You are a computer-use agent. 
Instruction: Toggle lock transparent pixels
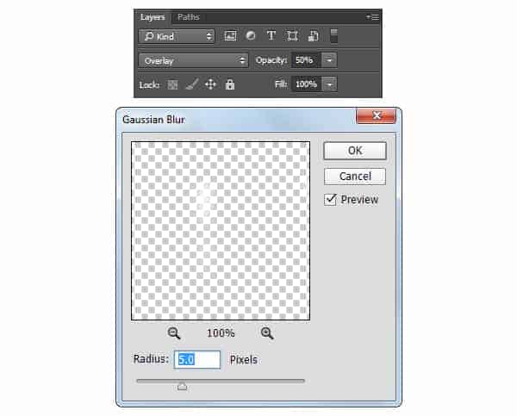point(172,84)
